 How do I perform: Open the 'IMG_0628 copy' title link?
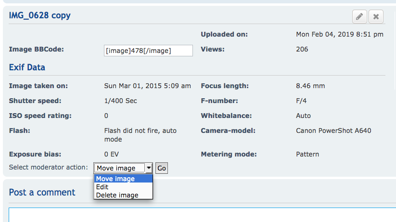tap(40, 15)
